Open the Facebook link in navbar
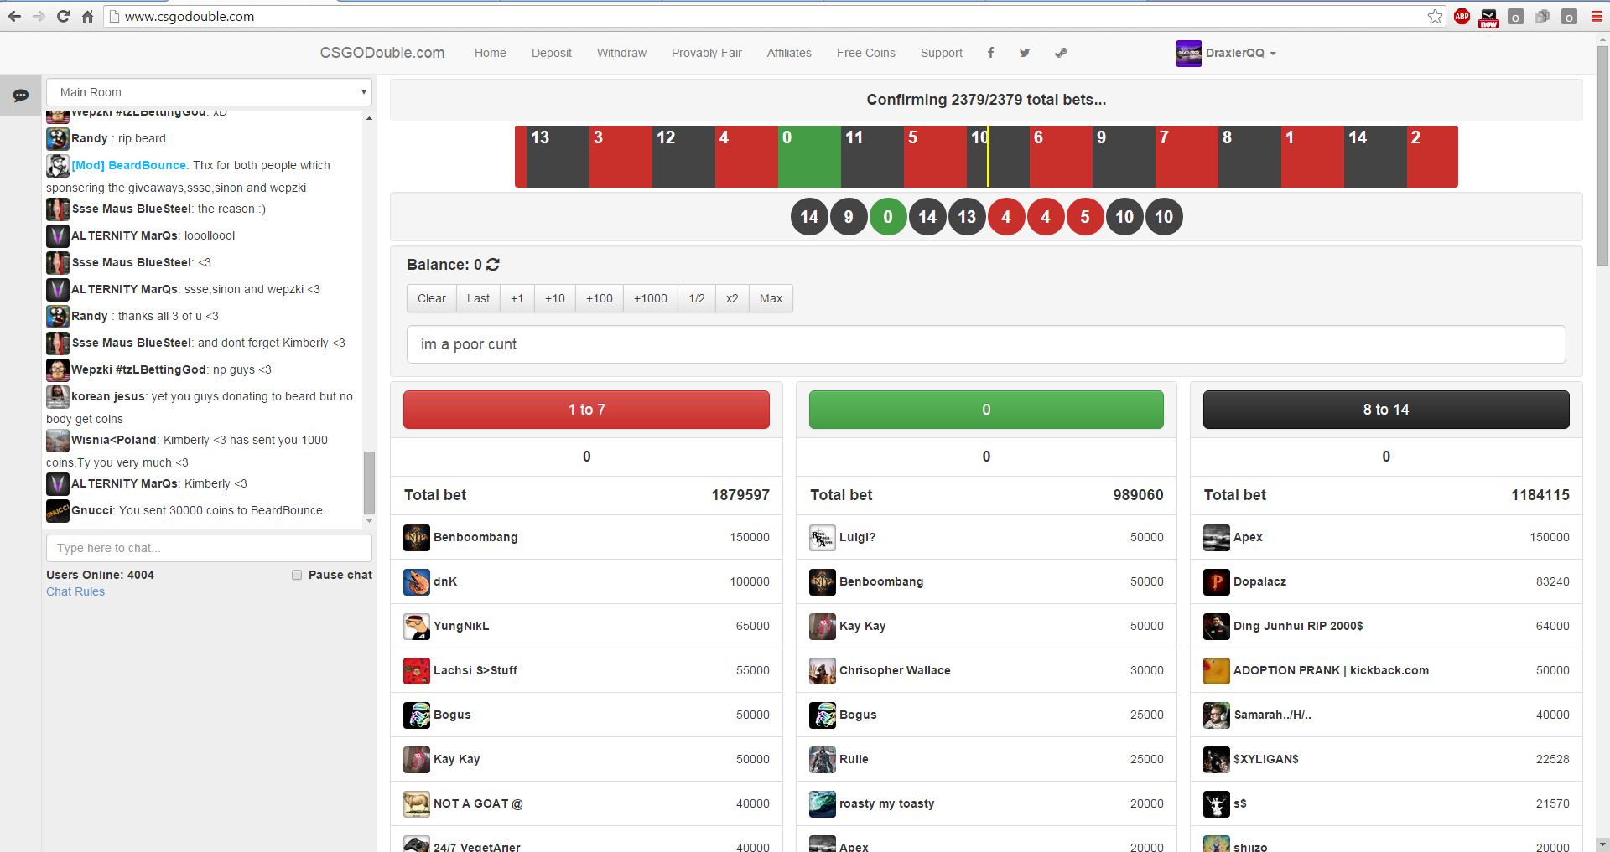The height and width of the screenshot is (852, 1610). (x=990, y=53)
